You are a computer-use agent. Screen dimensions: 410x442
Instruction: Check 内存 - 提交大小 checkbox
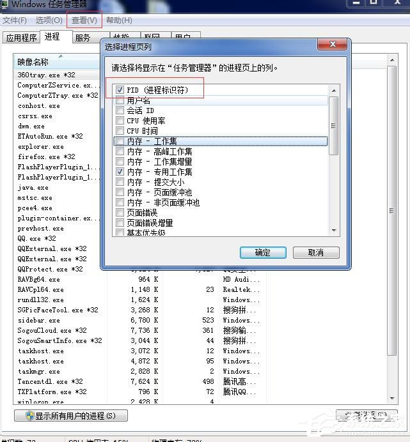[x=120, y=182]
